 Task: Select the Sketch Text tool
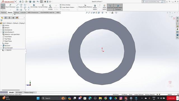pos(29,7)
